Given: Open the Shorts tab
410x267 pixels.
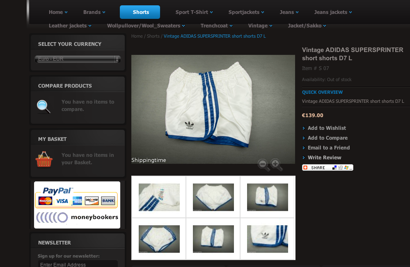Looking at the screenshot, I should pos(140,12).
